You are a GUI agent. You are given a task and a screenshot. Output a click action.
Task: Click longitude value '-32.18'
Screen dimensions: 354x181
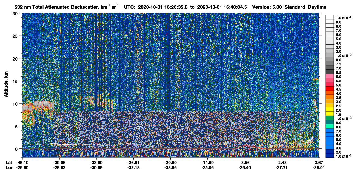133,167
